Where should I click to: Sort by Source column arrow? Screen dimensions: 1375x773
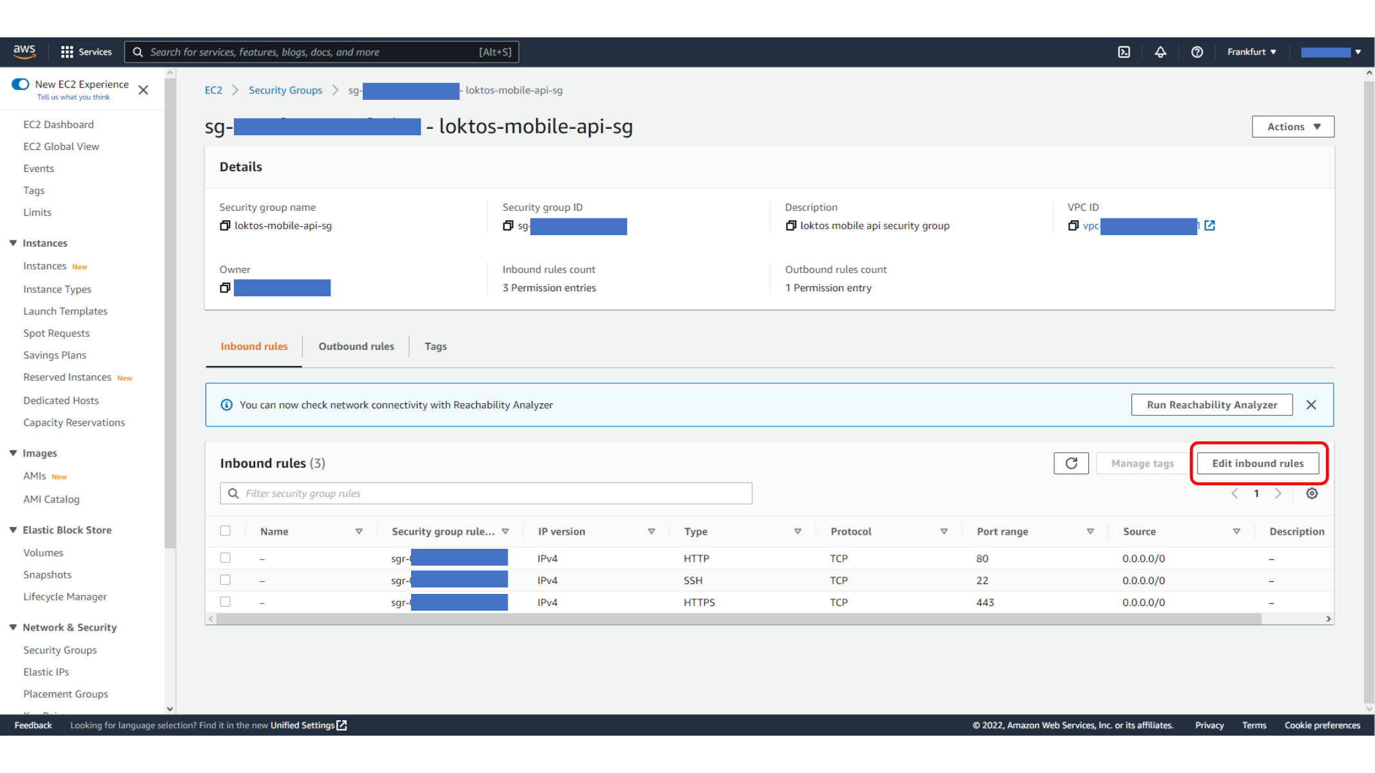coord(1236,531)
